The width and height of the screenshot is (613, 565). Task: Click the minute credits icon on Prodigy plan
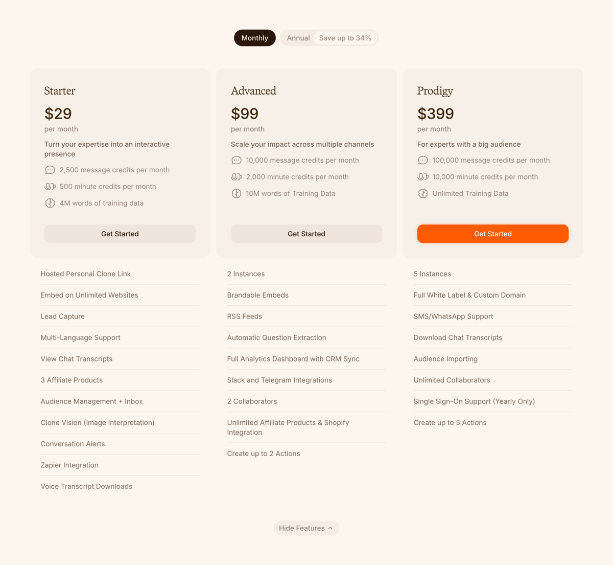click(x=422, y=176)
